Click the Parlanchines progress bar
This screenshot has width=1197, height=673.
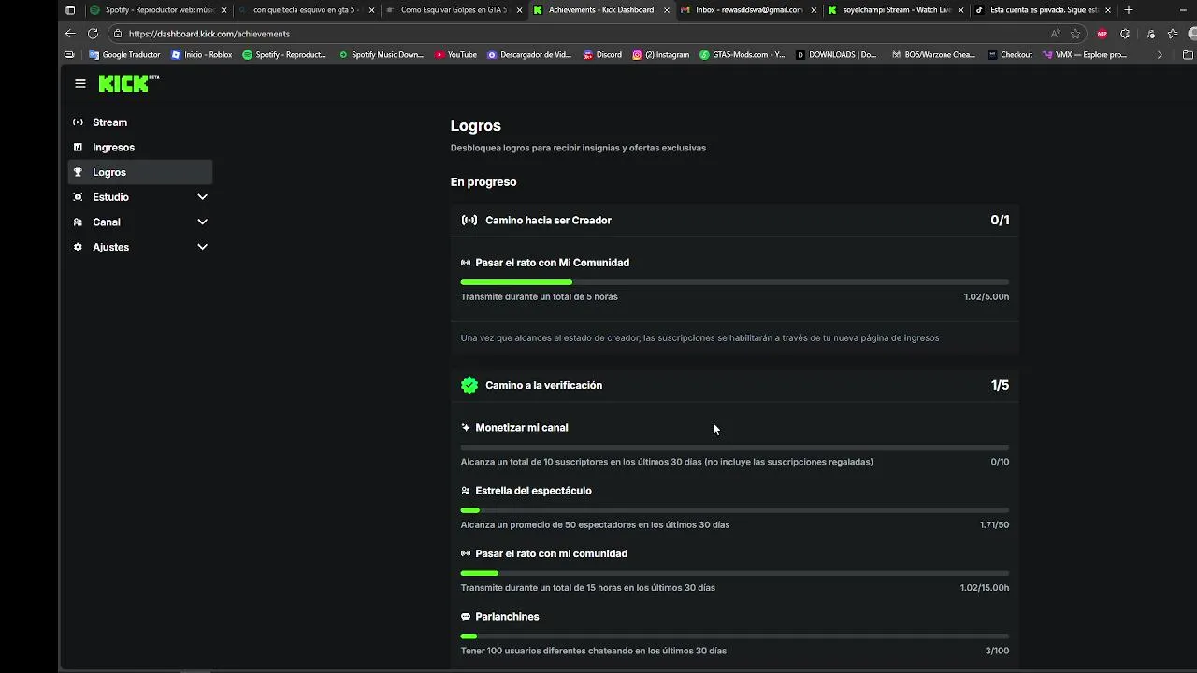point(735,637)
